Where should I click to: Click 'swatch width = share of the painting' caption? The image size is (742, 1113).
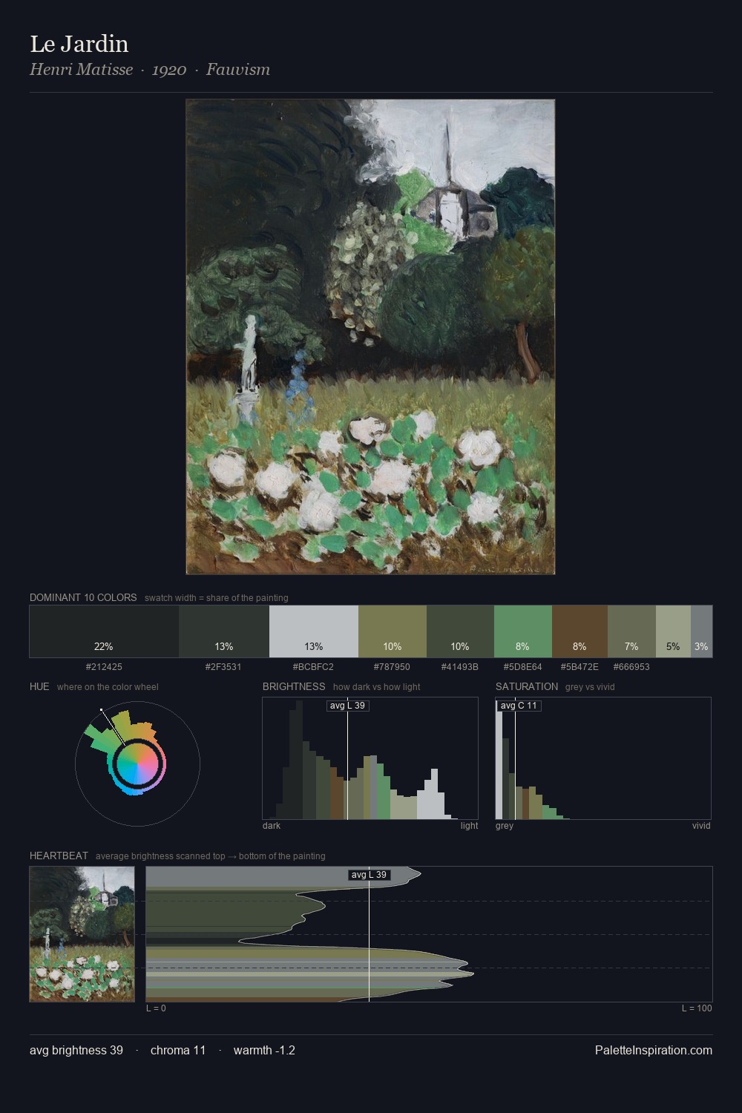point(217,598)
